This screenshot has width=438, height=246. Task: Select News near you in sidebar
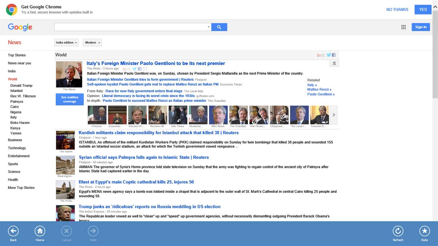click(19, 63)
